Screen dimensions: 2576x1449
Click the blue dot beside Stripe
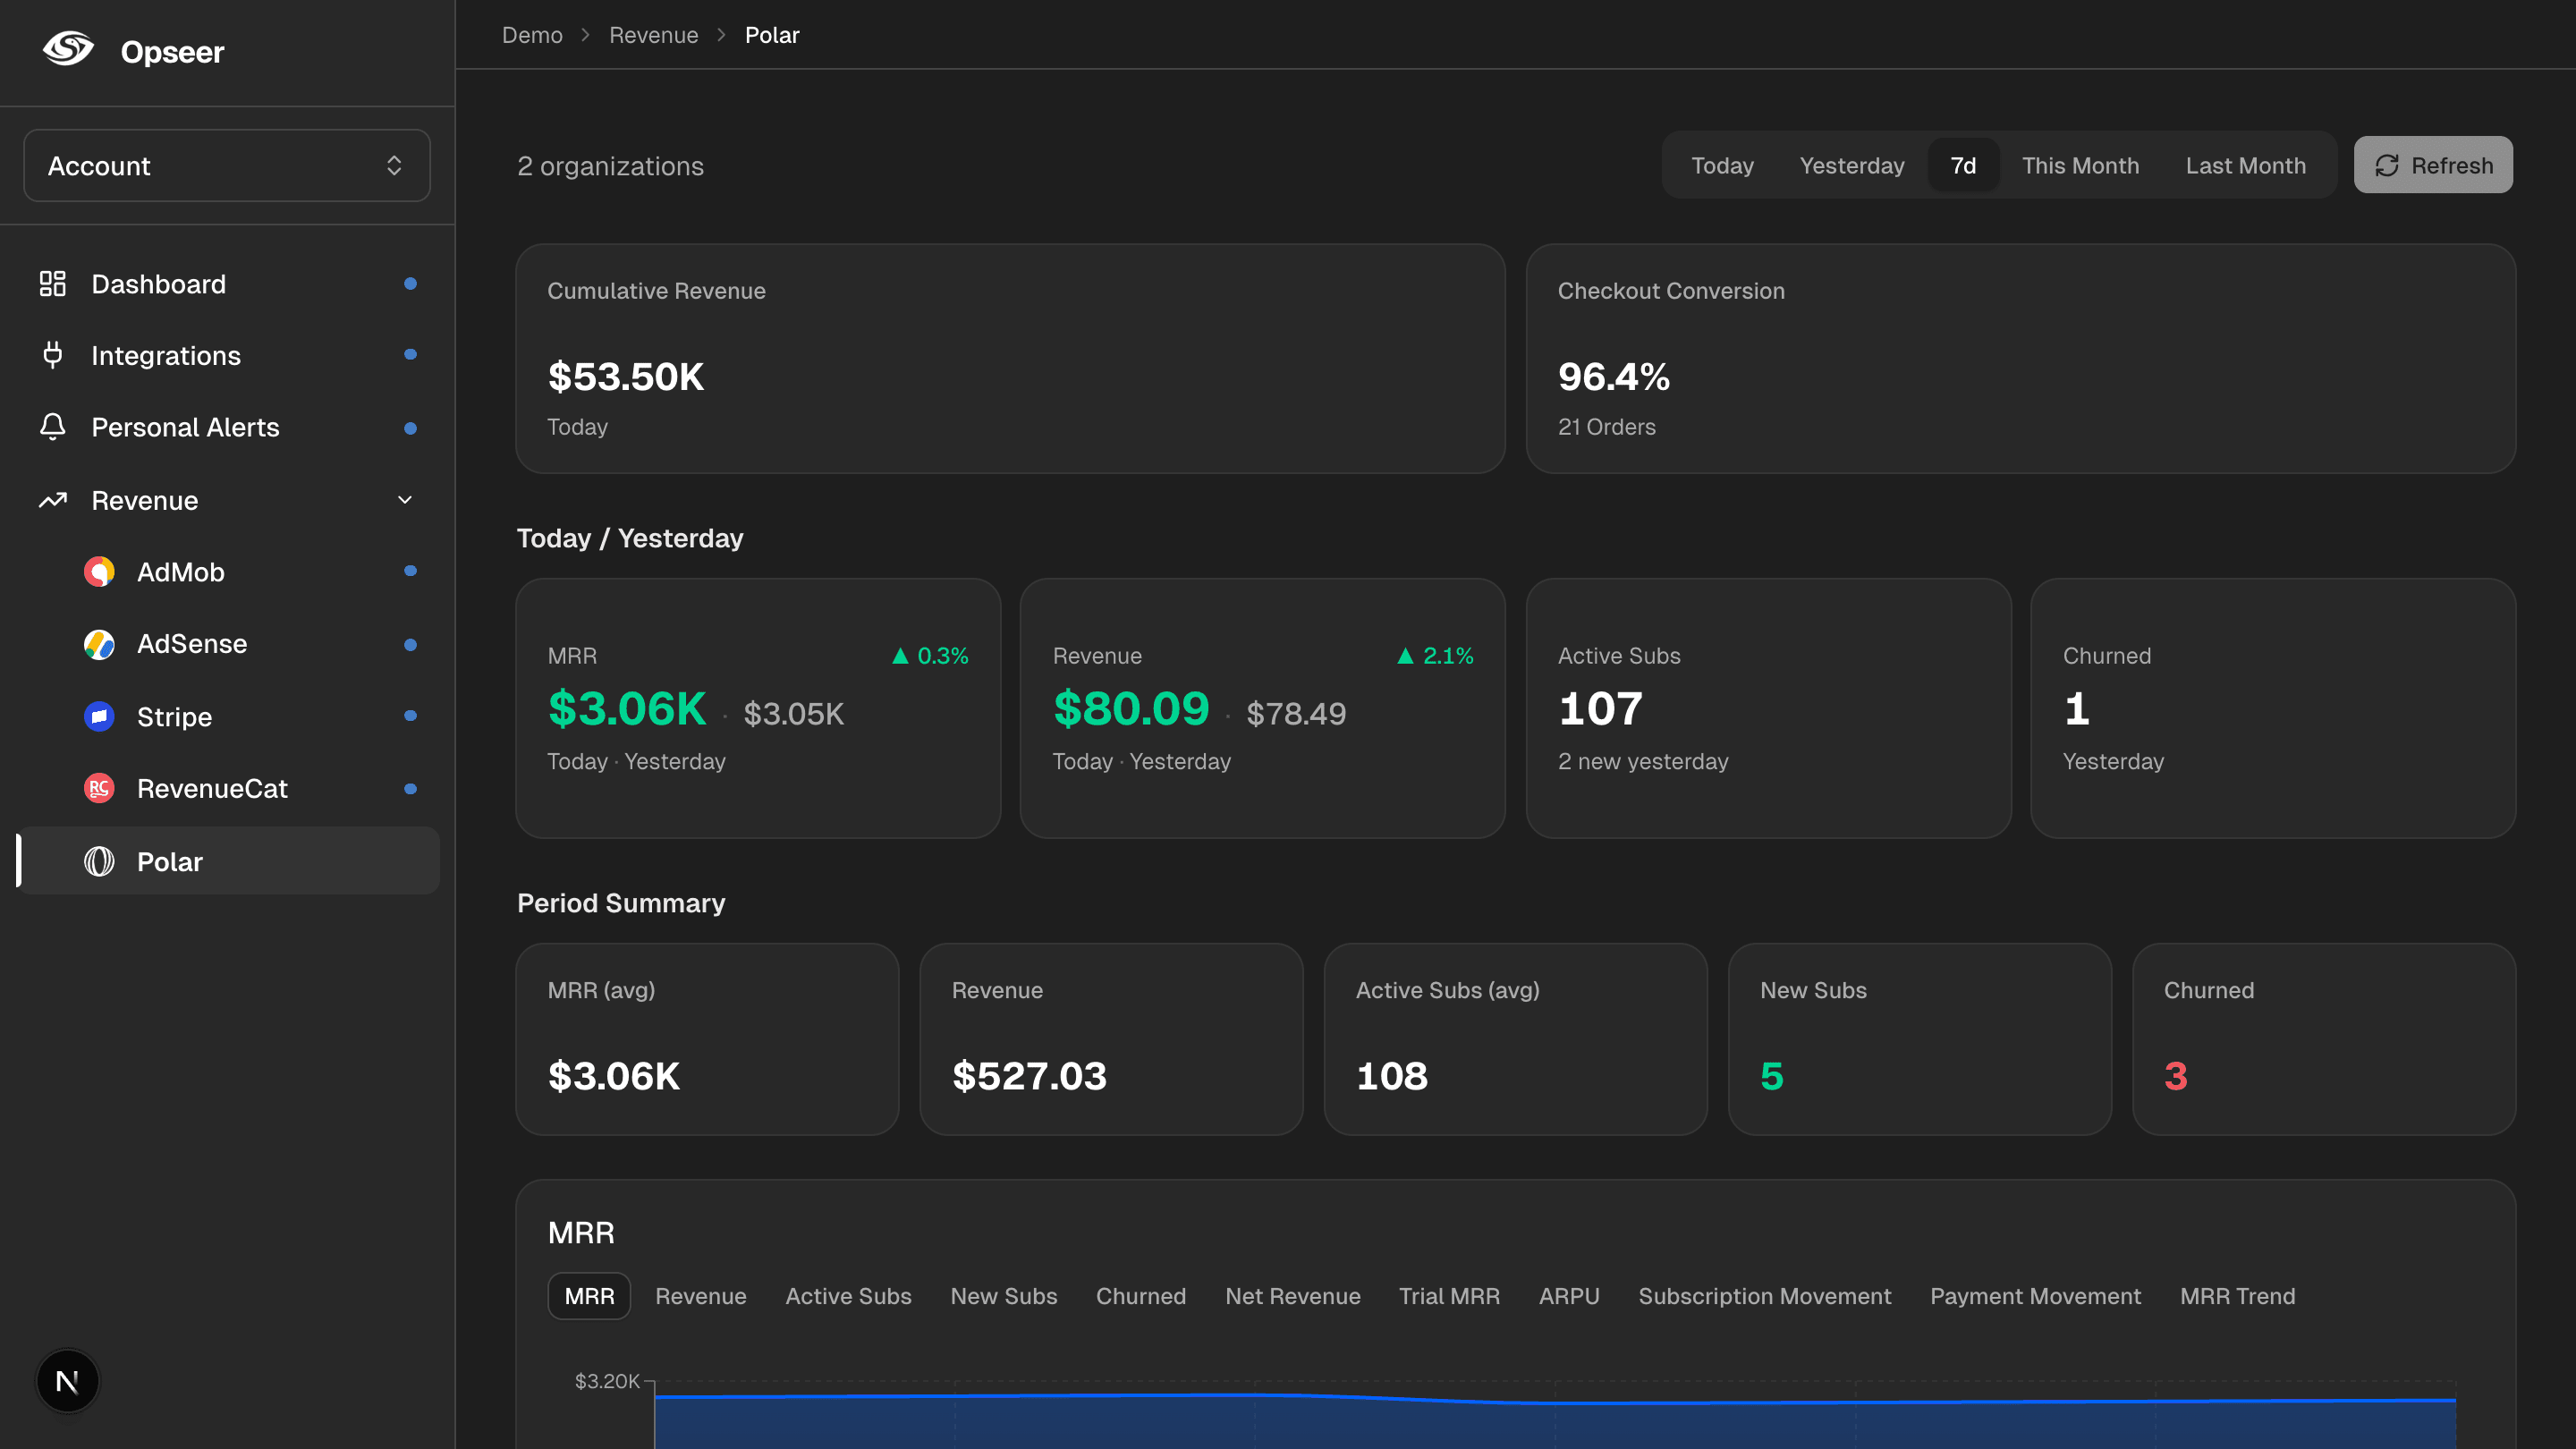tap(410, 716)
